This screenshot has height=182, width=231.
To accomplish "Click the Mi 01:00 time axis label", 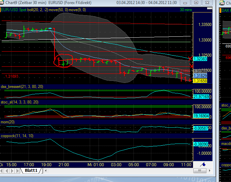I will tap(96, 165).
